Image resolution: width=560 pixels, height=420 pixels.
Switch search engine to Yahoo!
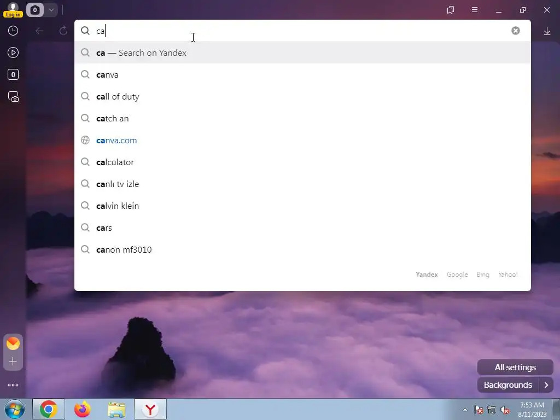[508, 275]
